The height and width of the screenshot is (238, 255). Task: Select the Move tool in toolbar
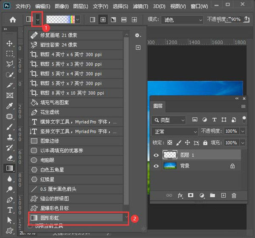pos(10,43)
